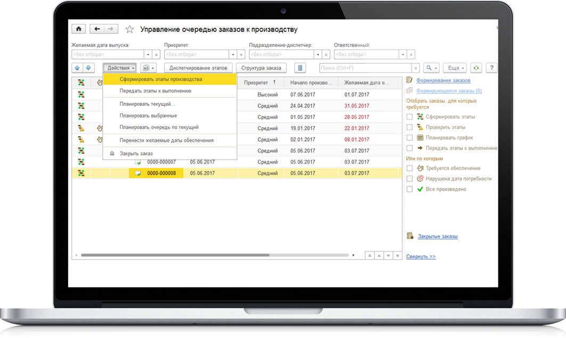Click the red date 31.05.2017
This screenshot has height=338, width=566.
coord(357,106)
